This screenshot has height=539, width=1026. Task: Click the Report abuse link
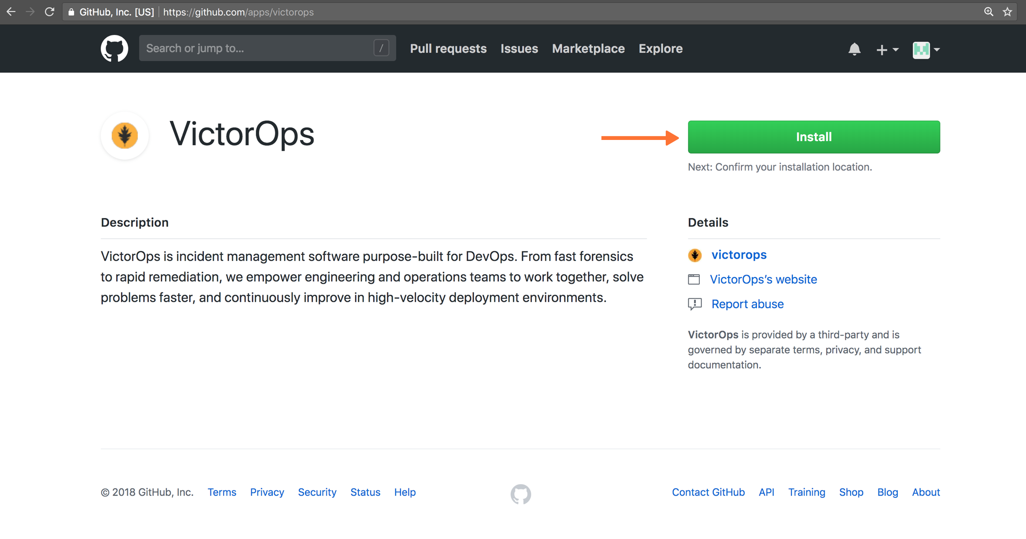pos(748,304)
